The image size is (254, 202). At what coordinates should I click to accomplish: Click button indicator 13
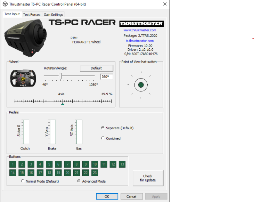point(122,164)
